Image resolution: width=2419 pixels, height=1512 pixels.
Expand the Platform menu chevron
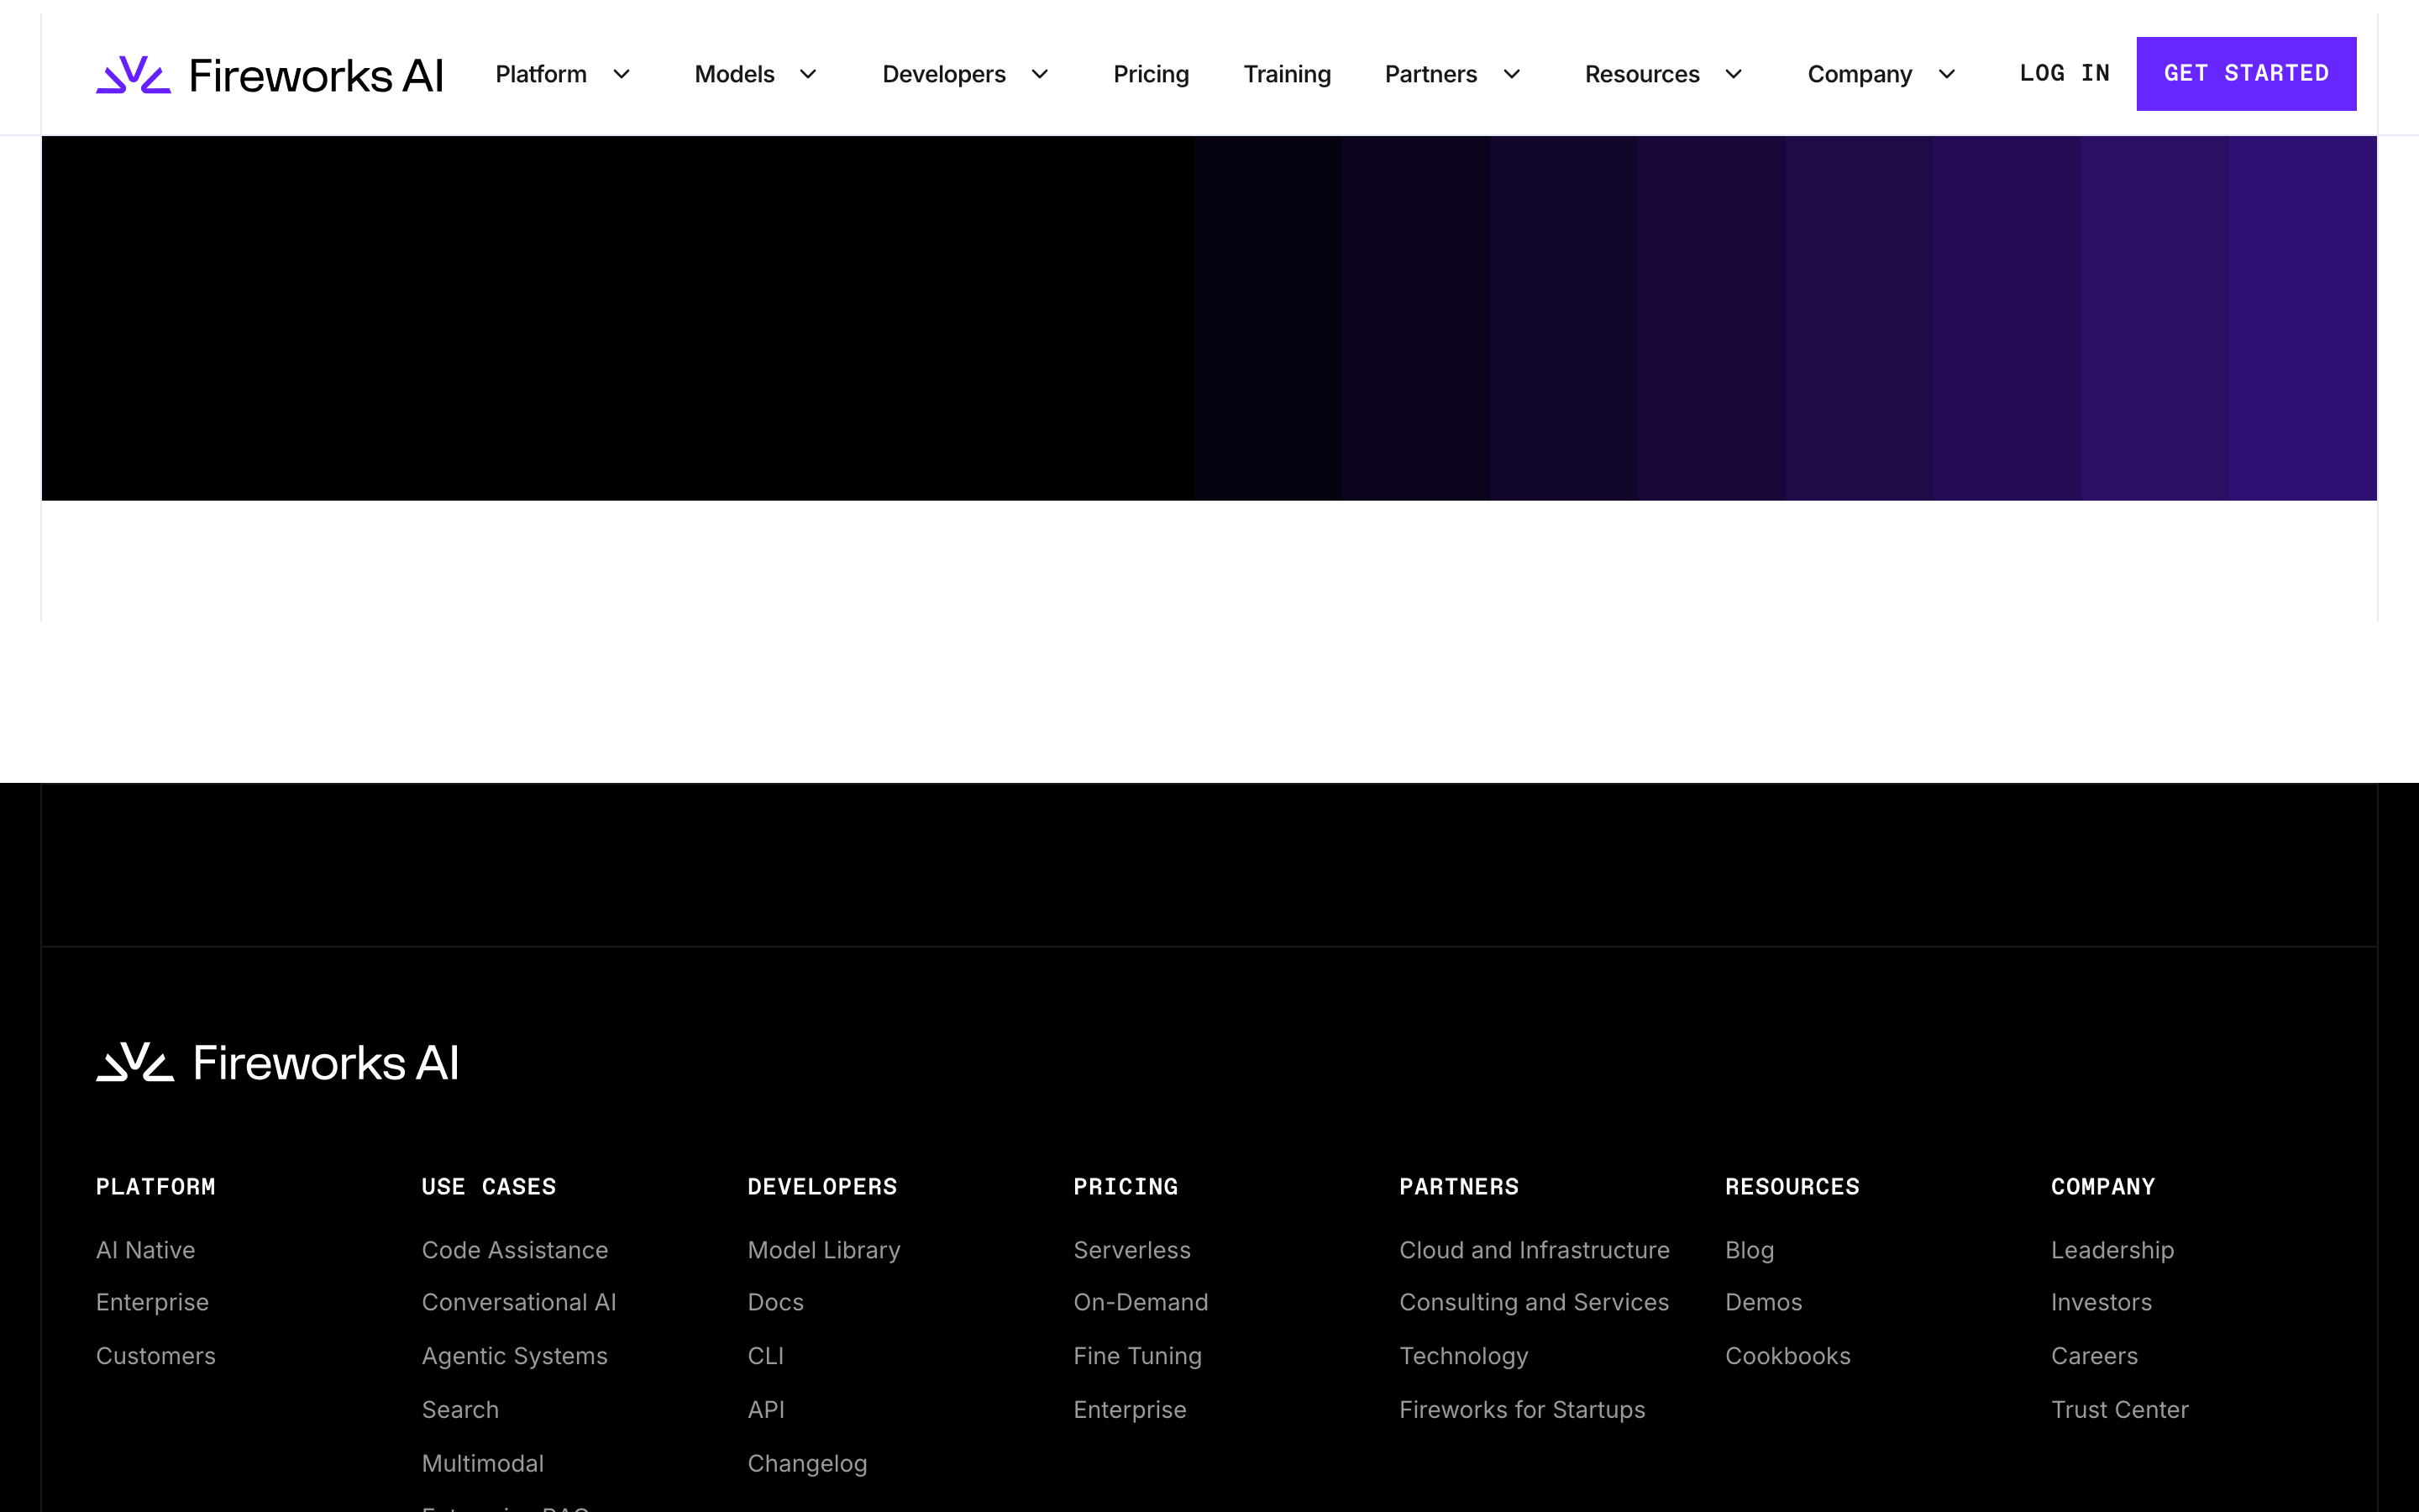coord(621,74)
